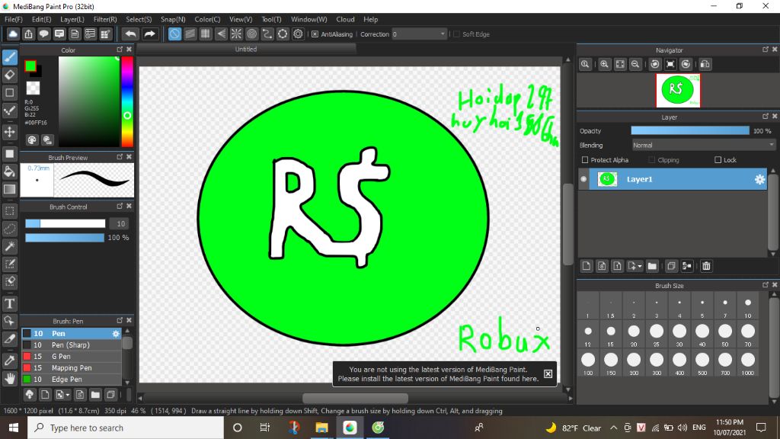The image size is (780, 439).
Task: Toggle Vanishing Point snap guide
Action: coord(221,34)
